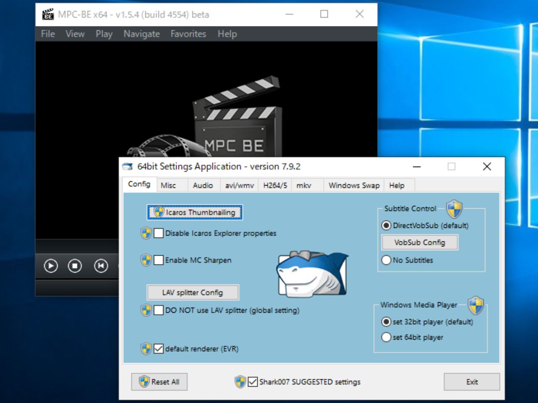This screenshot has height=403, width=538.
Task: Click the Exit button
Action: (x=472, y=382)
